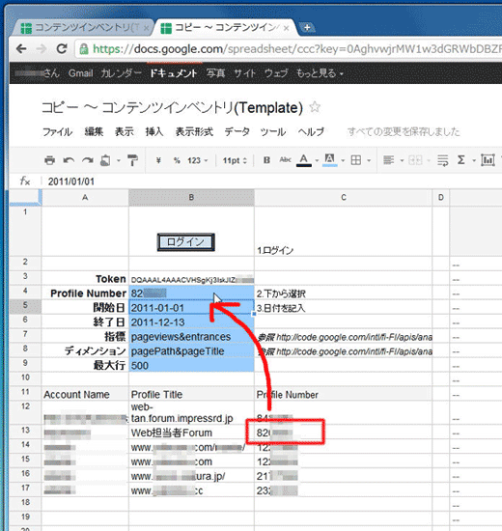
Task: Select the cell containing pagePath&pageTitle
Action: pos(191,351)
